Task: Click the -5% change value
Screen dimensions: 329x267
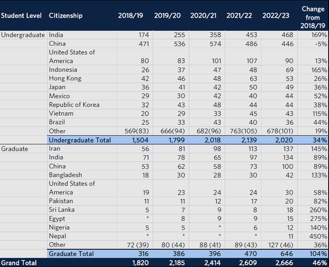Action: [321, 44]
